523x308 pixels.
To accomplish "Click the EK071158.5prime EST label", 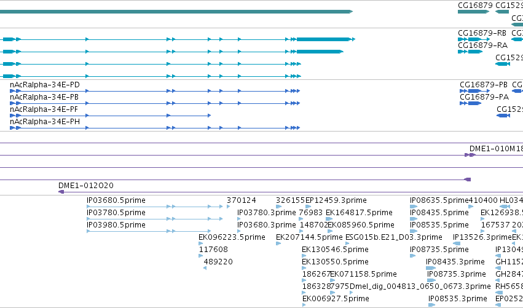I will point(364,274).
